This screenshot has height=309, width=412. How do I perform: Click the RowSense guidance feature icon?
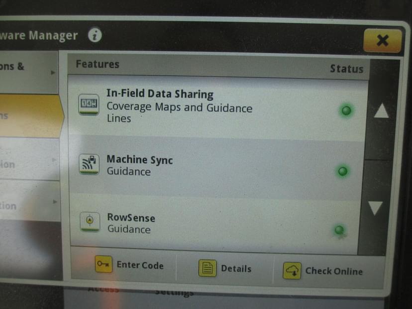(90, 222)
